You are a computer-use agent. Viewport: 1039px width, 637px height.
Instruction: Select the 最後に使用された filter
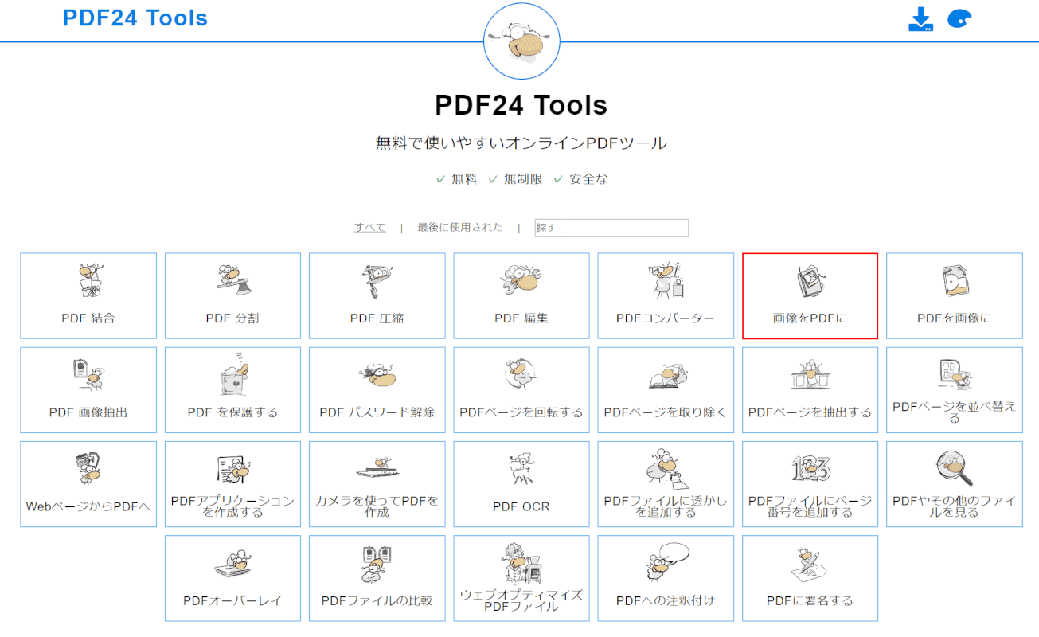460,227
